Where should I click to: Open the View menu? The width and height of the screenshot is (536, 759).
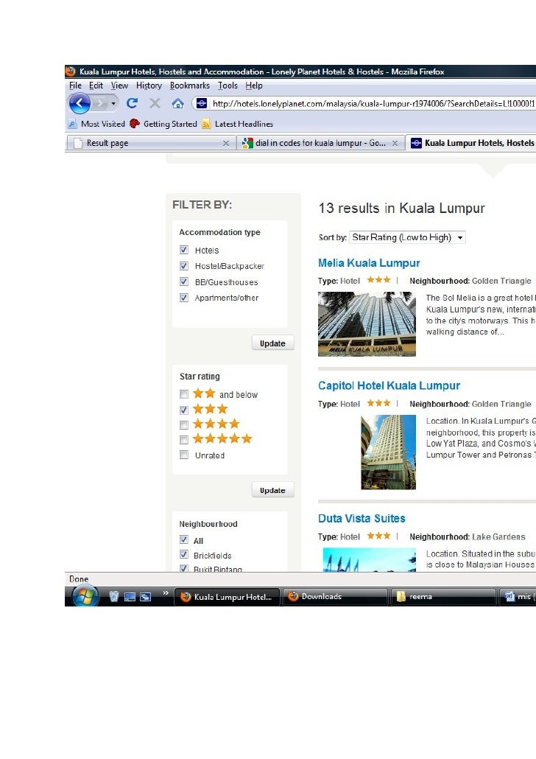click(119, 85)
